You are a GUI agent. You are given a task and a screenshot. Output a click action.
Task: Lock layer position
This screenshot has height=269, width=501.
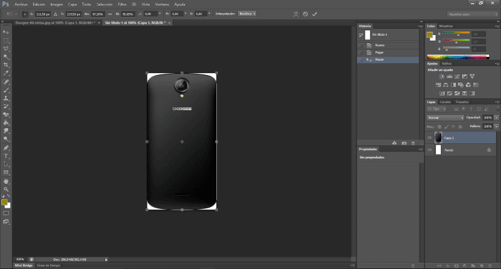(453, 126)
